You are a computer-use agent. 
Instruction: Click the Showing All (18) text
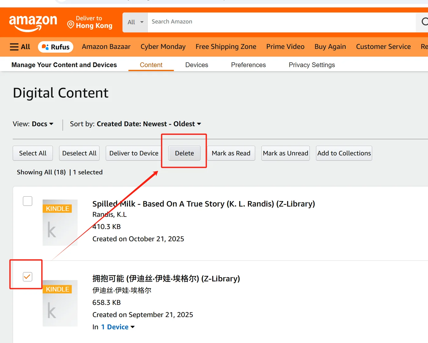pos(41,172)
